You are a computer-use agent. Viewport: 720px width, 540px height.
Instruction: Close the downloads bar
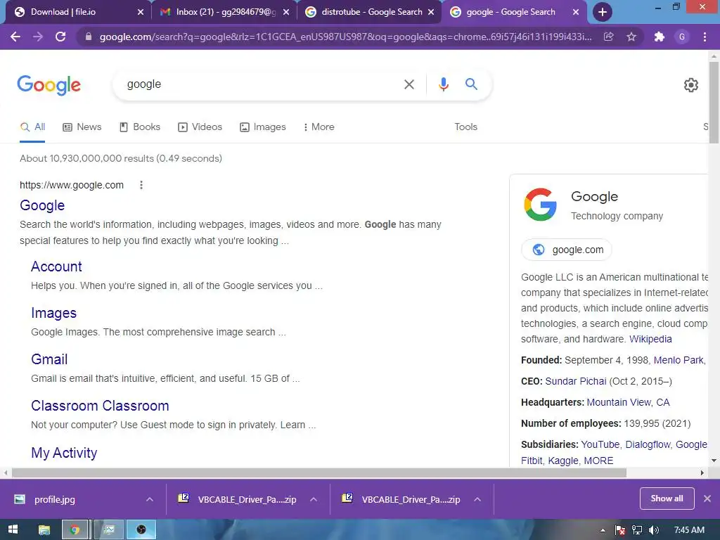tap(707, 499)
